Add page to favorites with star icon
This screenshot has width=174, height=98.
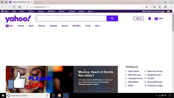coord(147,7)
